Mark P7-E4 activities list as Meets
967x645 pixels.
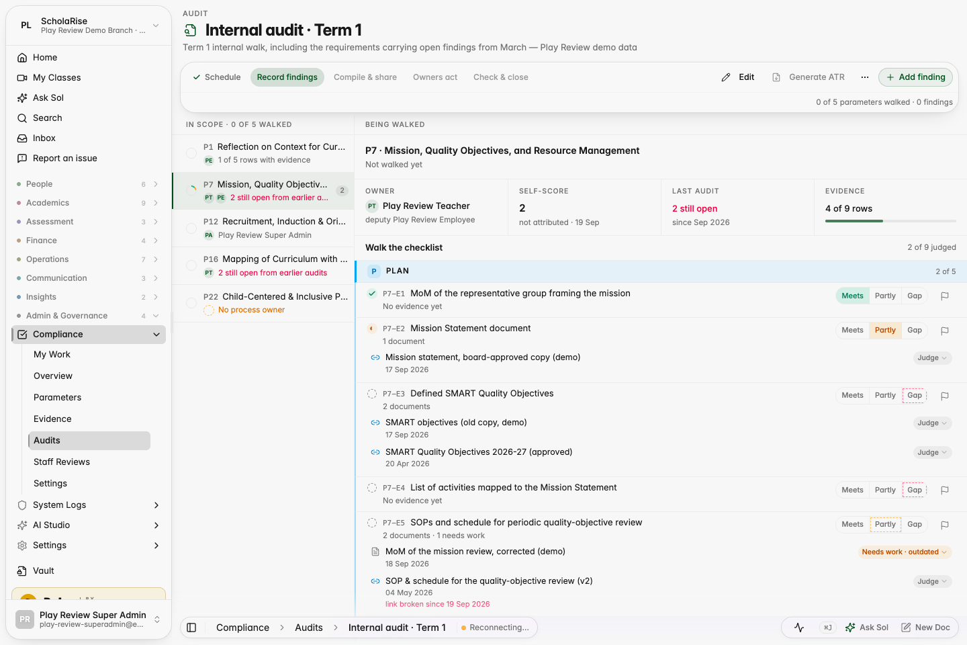pyautogui.click(x=852, y=490)
